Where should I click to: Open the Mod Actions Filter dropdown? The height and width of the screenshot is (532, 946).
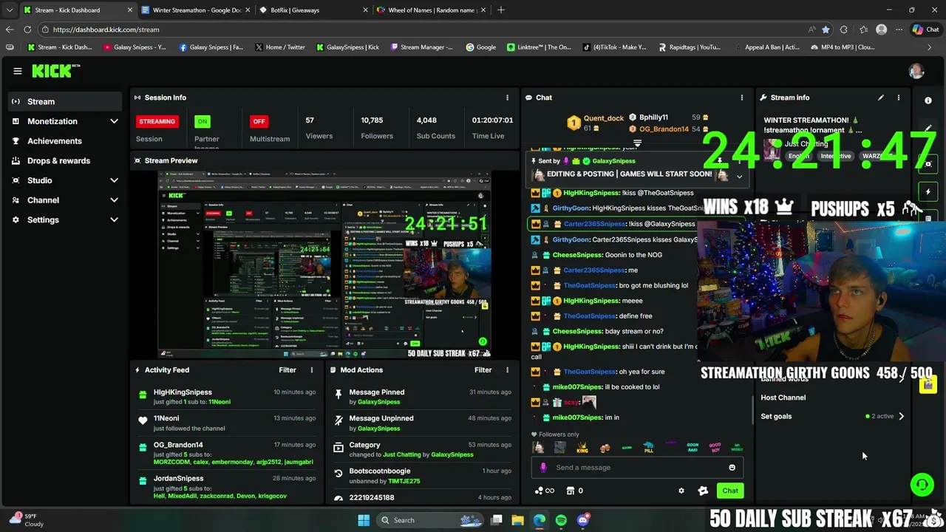[x=483, y=370]
